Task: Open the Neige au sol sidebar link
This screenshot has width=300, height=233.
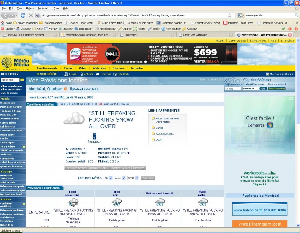Action: click(7, 135)
